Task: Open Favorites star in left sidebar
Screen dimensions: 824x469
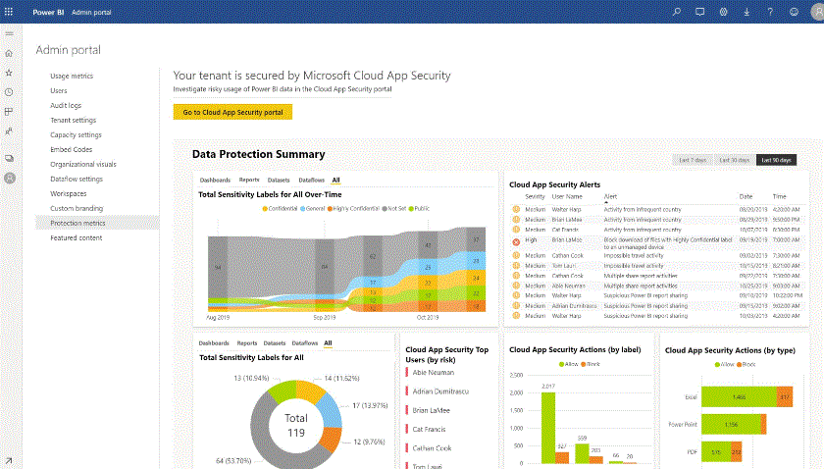Action: point(9,73)
